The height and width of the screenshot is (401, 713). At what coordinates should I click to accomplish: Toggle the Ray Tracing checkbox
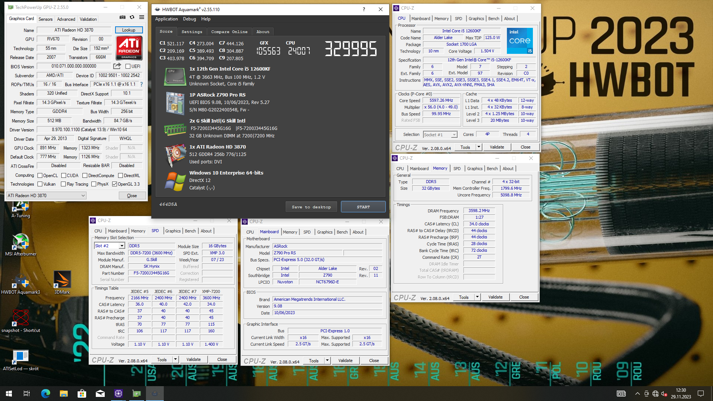coord(63,184)
